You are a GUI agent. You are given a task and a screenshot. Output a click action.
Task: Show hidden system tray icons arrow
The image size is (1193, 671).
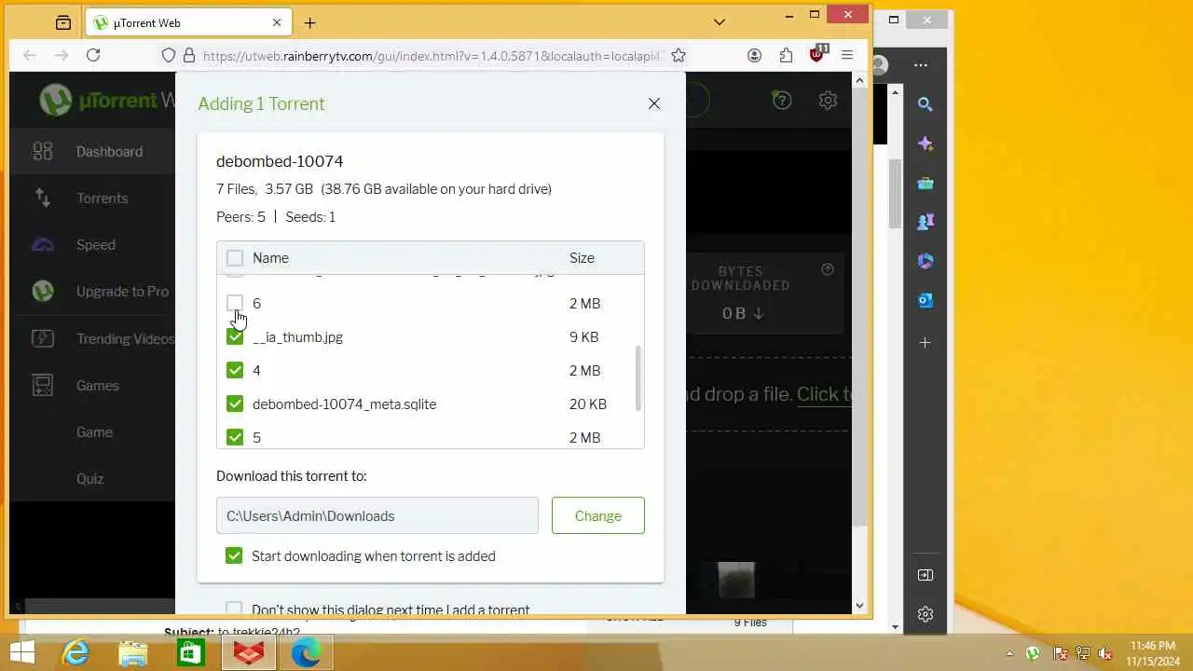[x=1010, y=652]
